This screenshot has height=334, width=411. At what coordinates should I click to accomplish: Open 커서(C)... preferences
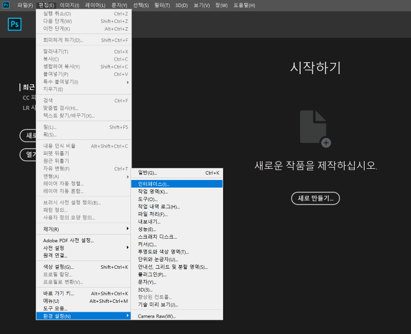point(177,245)
